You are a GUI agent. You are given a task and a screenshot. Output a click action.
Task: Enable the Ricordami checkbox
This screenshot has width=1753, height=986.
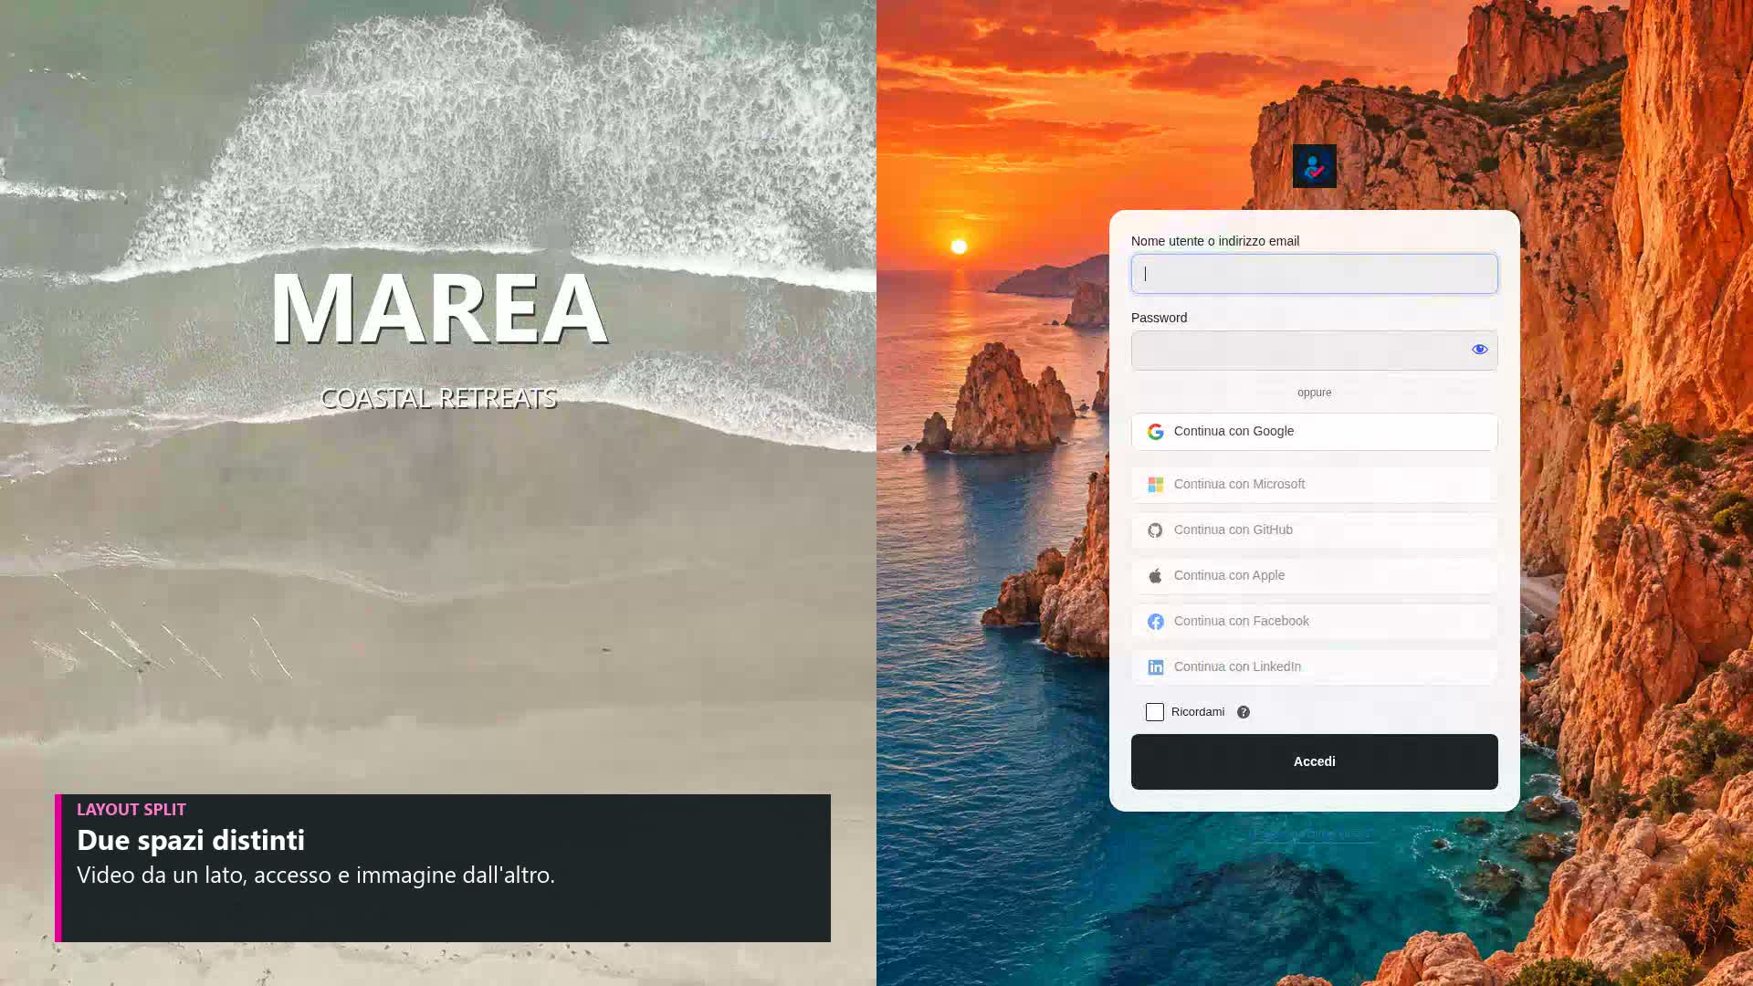pyautogui.click(x=1154, y=712)
